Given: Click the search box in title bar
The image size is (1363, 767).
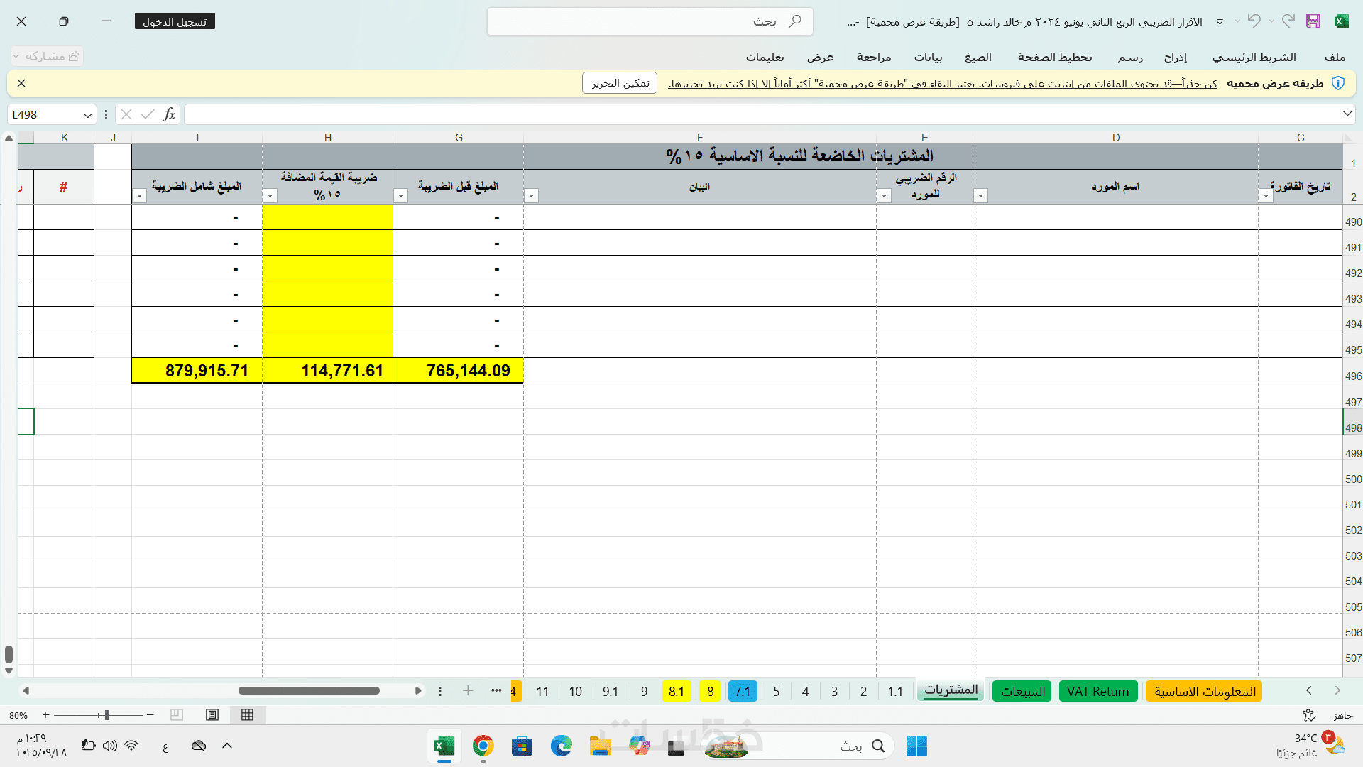Looking at the screenshot, I should (x=650, y=21).
